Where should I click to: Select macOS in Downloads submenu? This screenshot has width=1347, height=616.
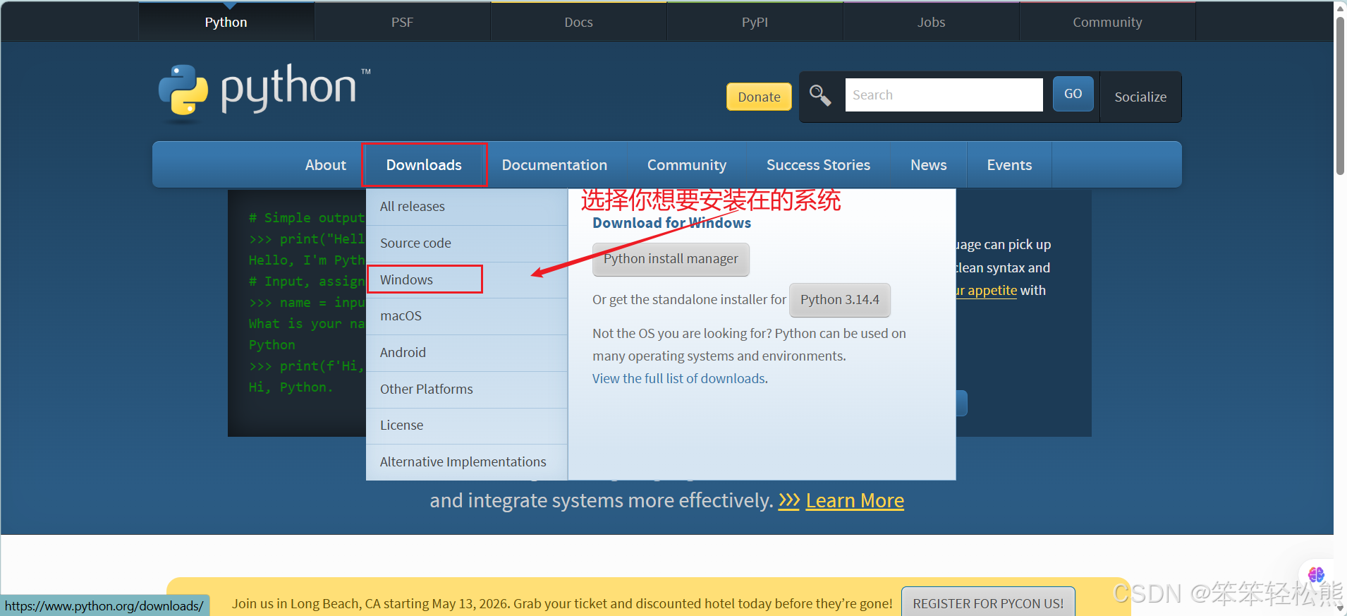click(467, 316)
